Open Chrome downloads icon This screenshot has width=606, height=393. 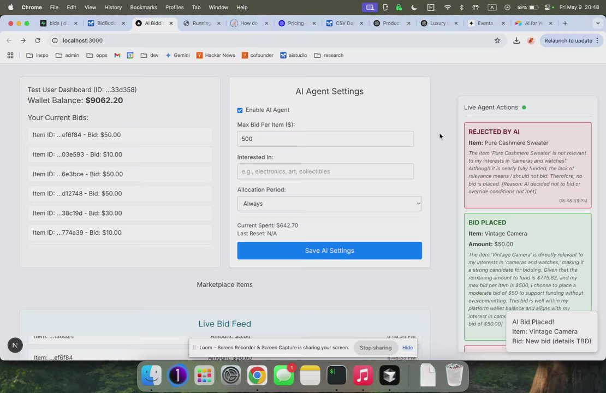point(516,40)
